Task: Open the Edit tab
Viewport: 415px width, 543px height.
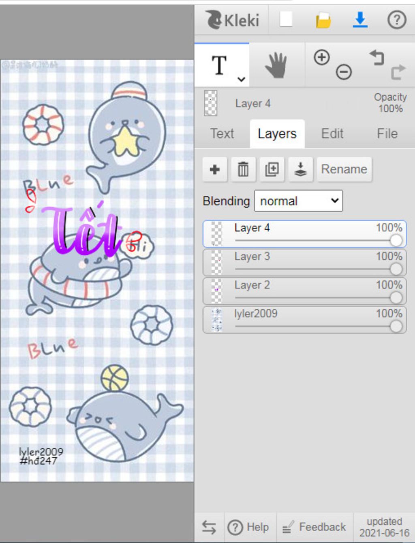Action: coord(332,134)
